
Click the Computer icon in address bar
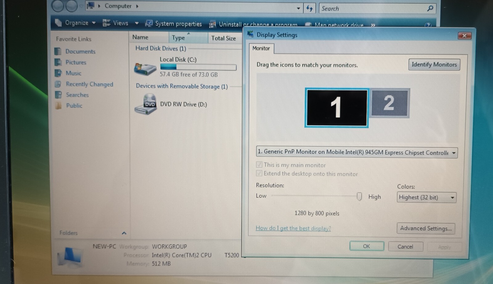click(91, 6)
